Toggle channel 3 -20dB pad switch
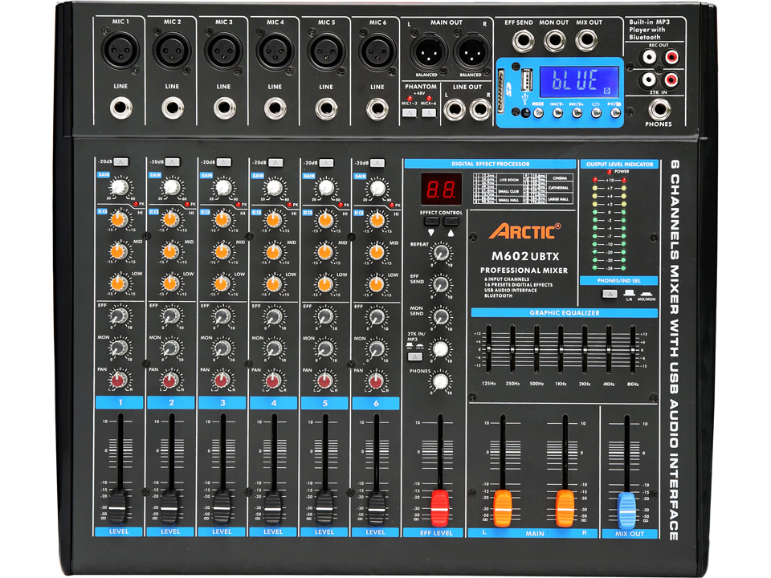 tap(224, 161)
